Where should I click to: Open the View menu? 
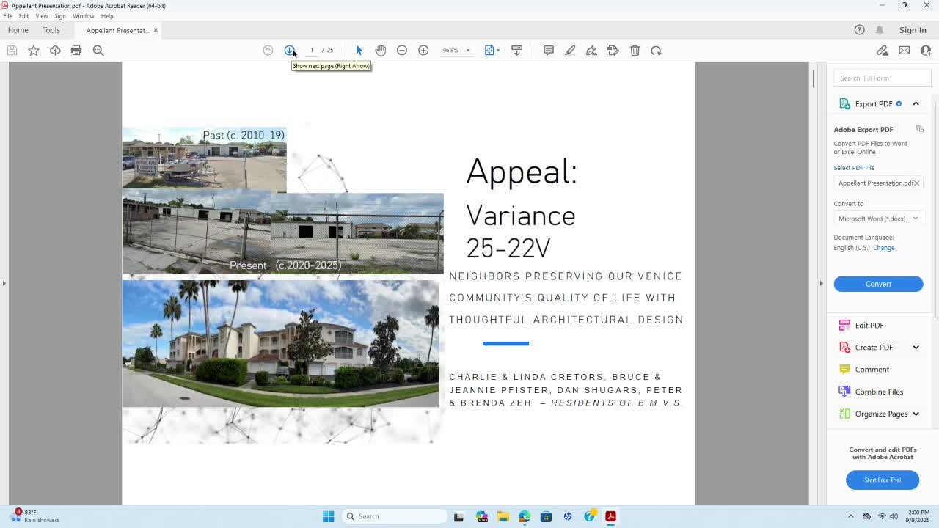click(42, 16)
